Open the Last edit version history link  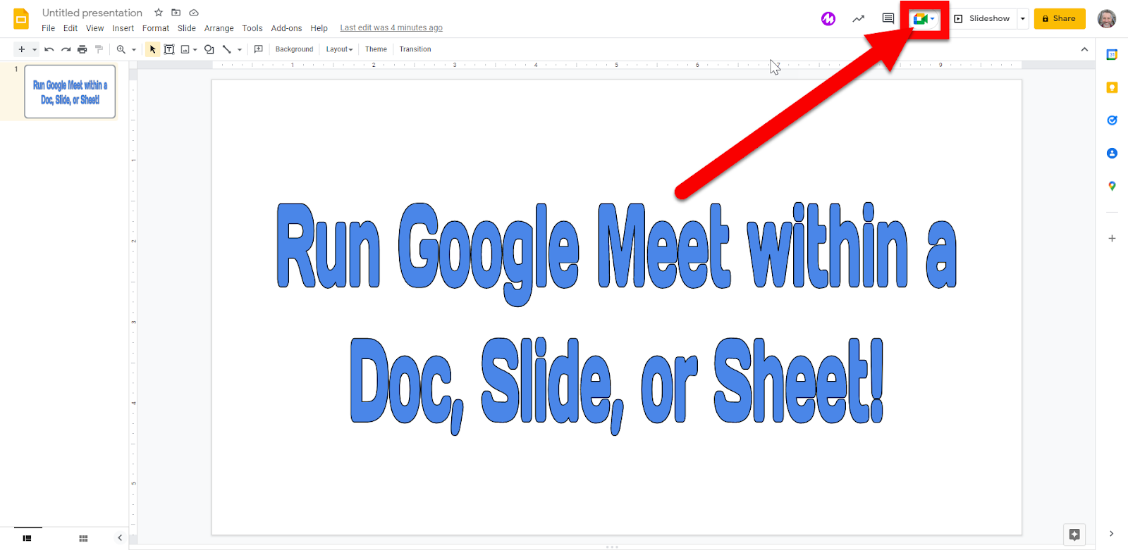point(391,28)
